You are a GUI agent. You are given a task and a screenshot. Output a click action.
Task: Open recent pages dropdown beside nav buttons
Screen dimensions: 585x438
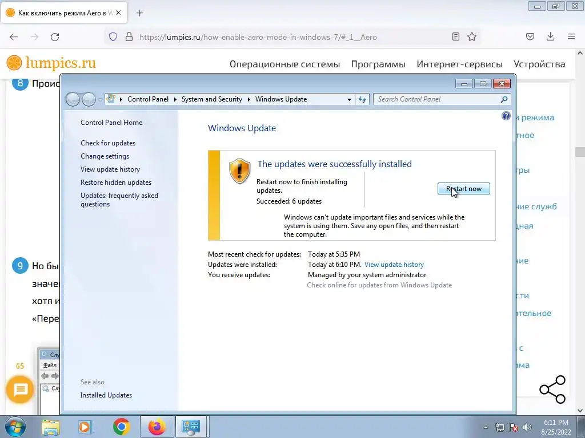coord(100,99)
